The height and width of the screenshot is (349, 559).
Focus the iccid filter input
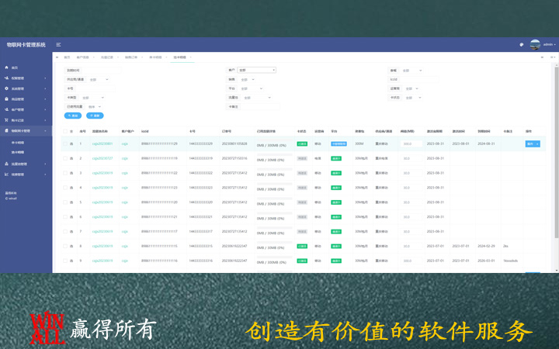coord(419,79)
